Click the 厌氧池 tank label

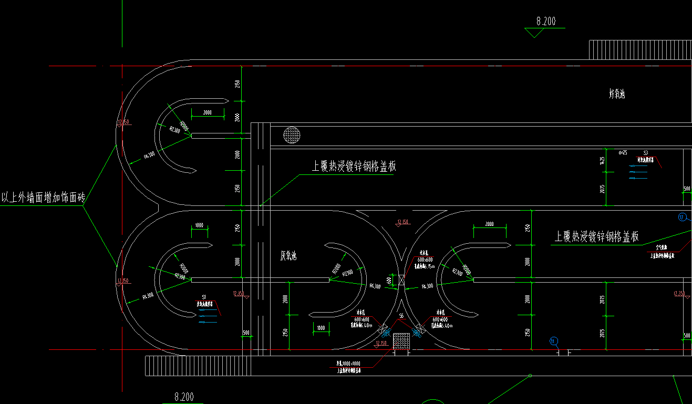click(288, 256)
